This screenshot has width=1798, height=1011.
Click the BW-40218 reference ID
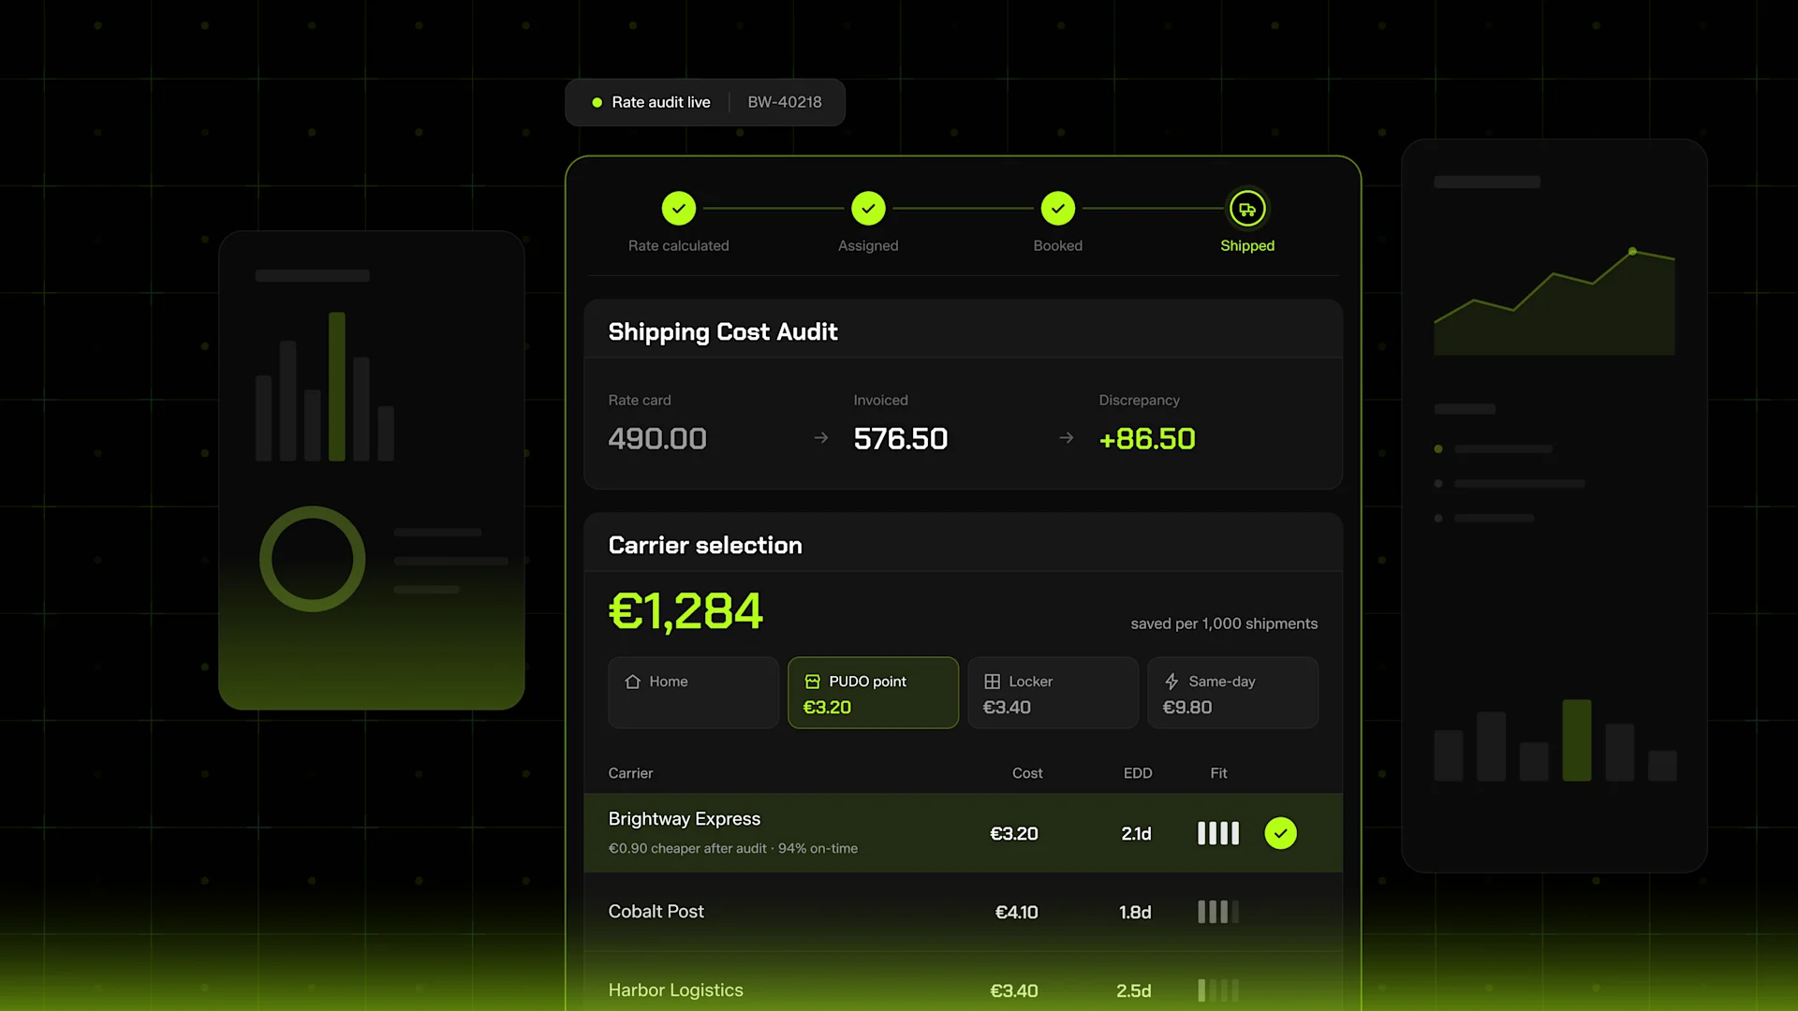785,103
